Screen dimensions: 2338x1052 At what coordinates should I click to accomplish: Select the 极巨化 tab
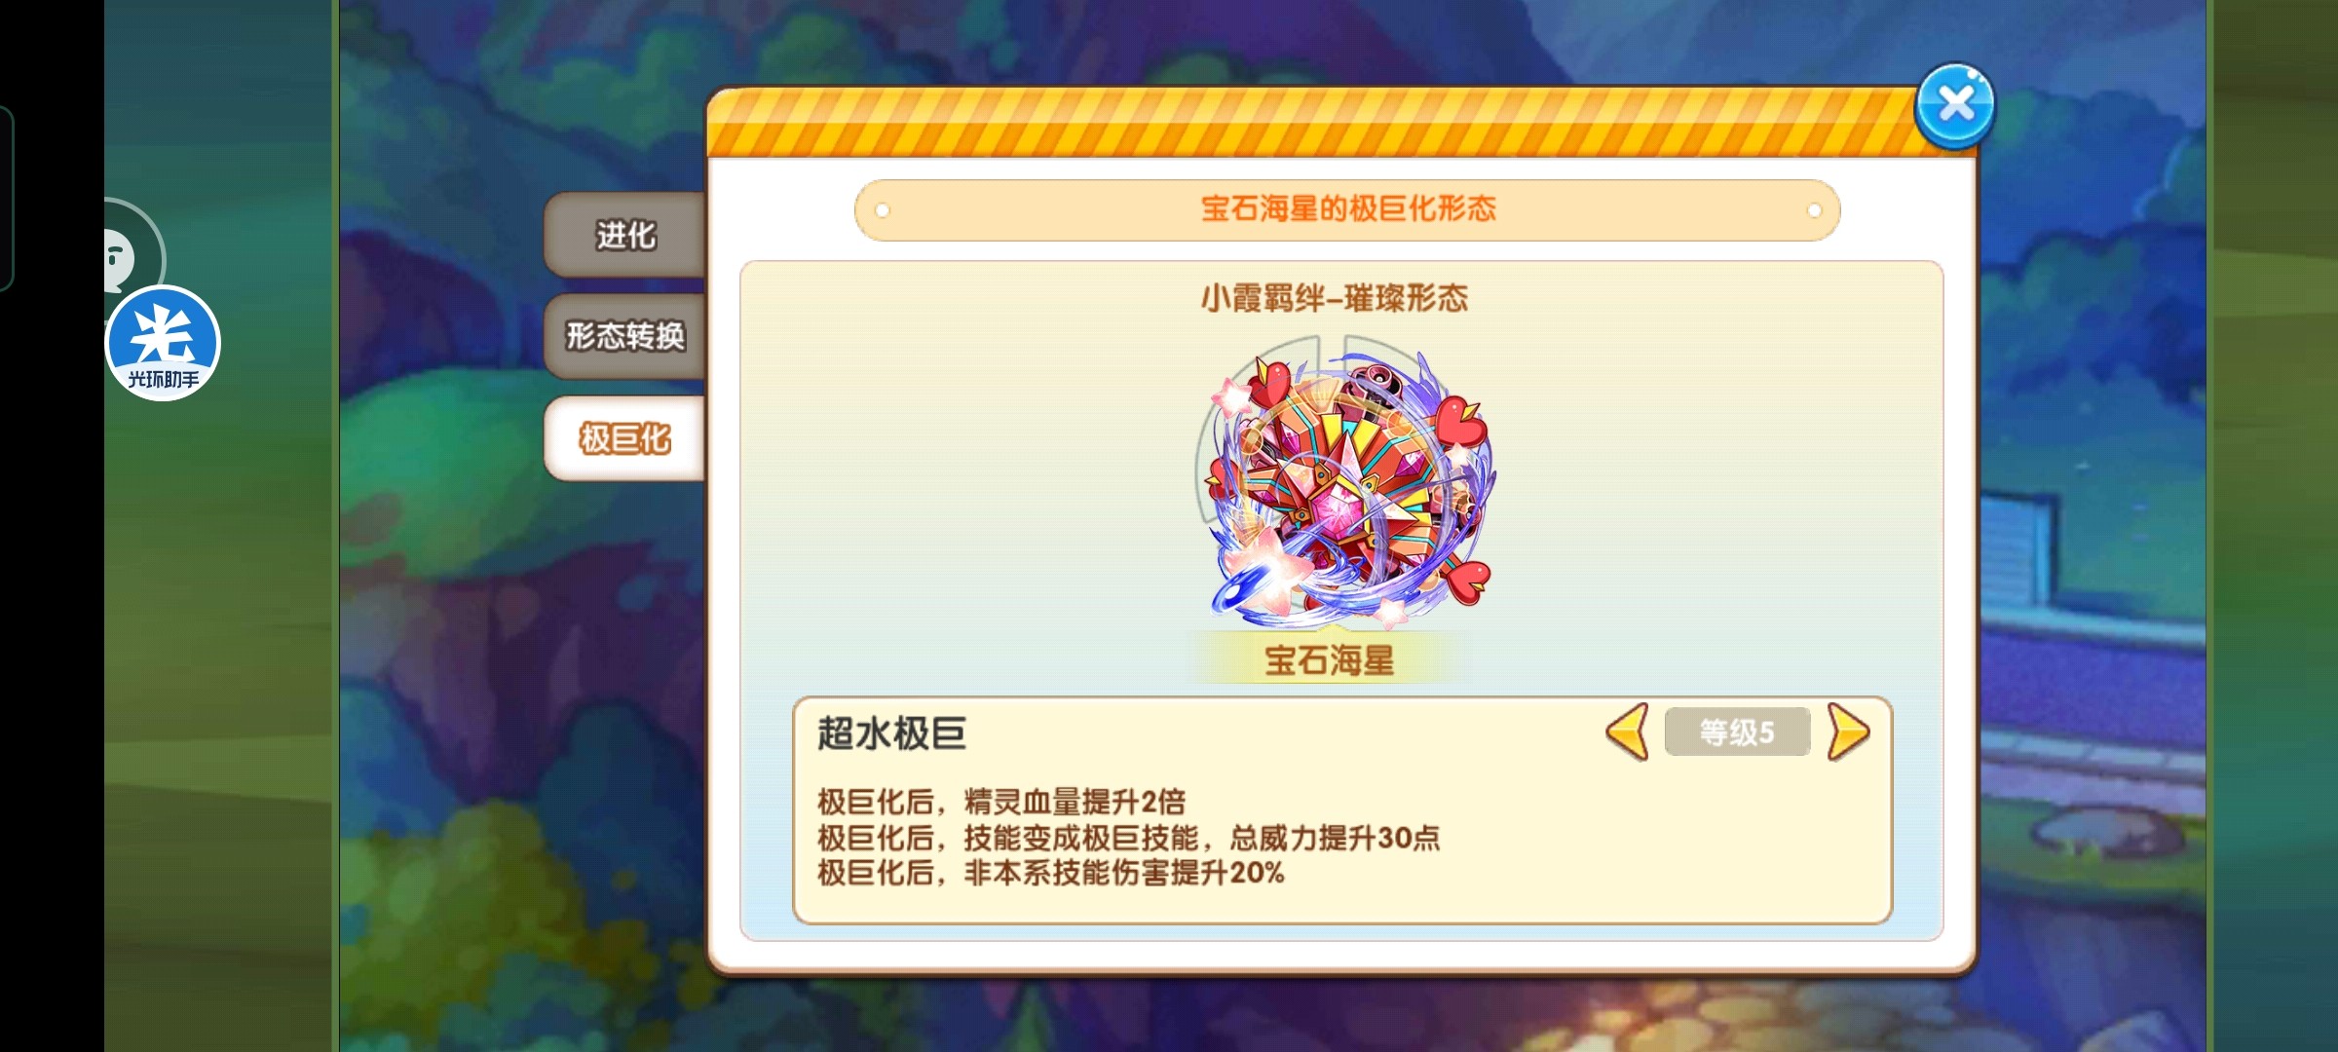624,438
